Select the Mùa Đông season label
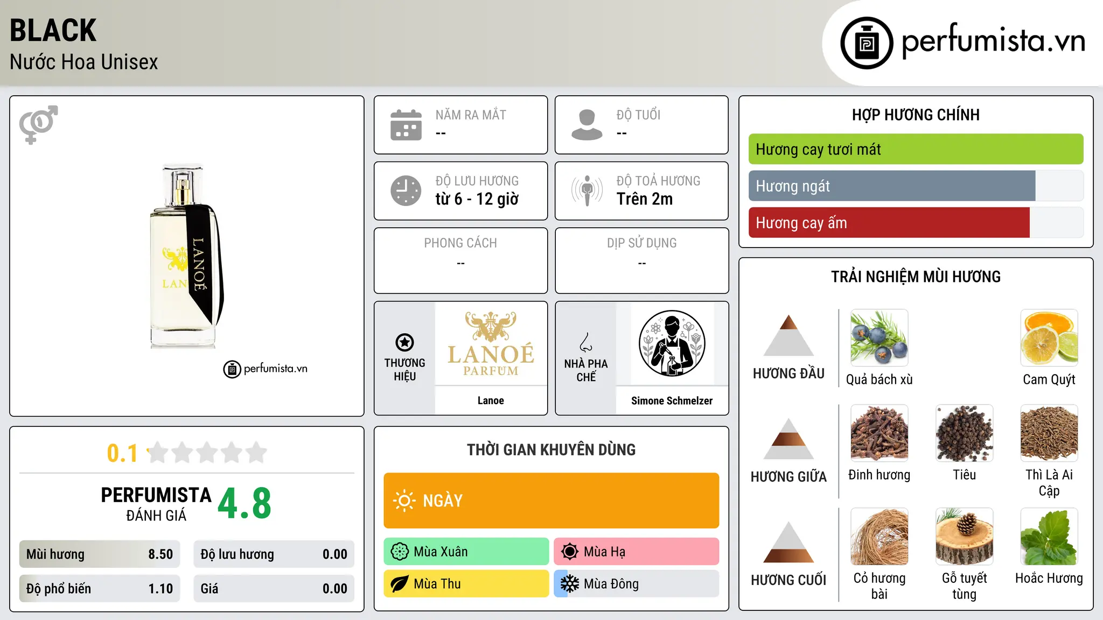 point(611,584)
